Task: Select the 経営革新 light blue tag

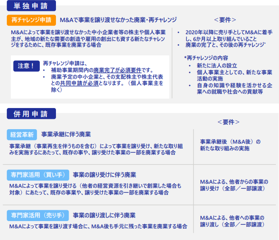Action: point(22,135)
